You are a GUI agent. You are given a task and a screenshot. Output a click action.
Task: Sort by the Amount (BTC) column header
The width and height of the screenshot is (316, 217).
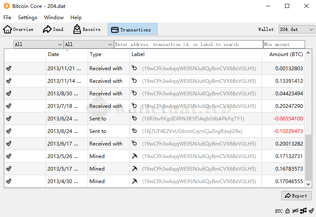[x=286, y=54]
